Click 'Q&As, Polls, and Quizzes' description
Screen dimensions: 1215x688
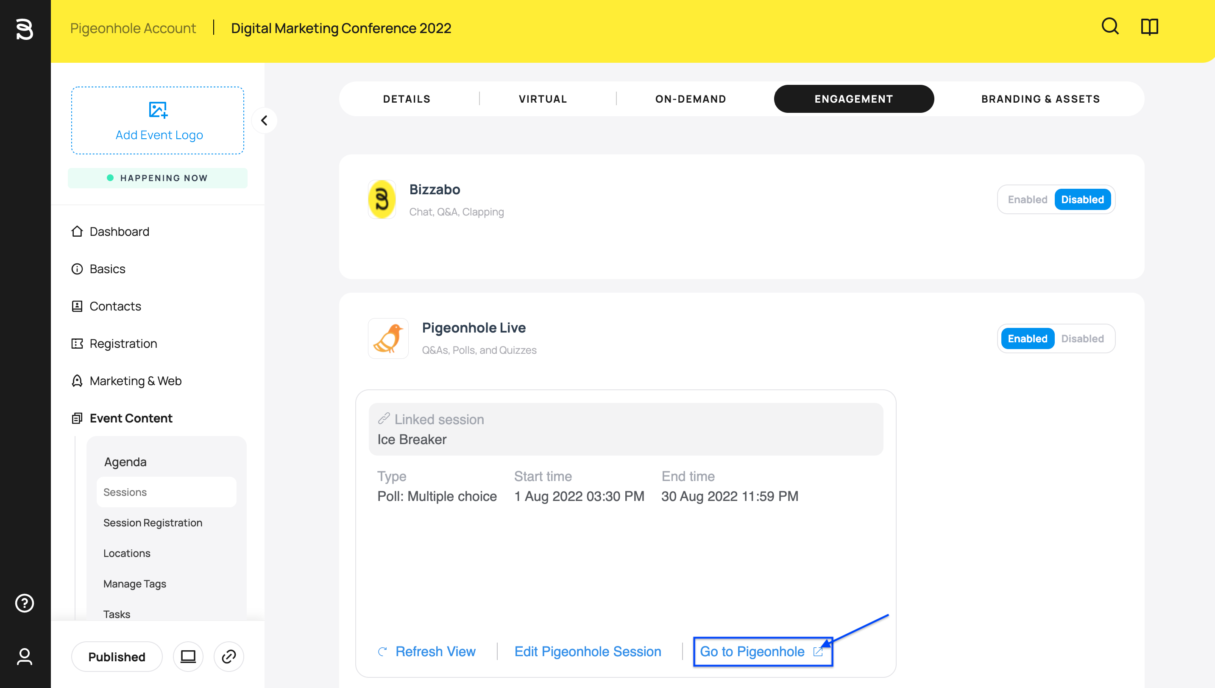point(479,350)
